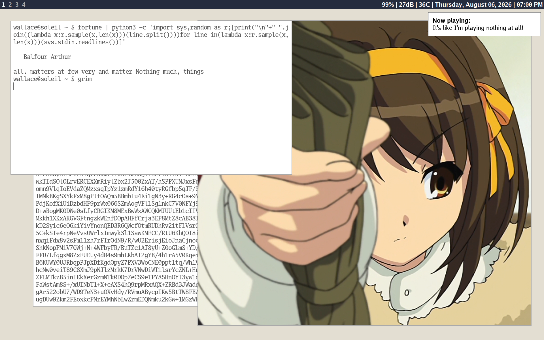Click the line starting "FaWstAm8S+/xUI" in the background terminal
Viewport: 544px width, 340px height.
coord(117,284)
